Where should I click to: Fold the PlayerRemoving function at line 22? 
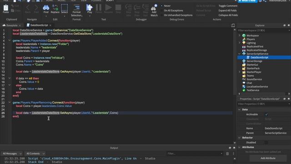tap(10, 102)
